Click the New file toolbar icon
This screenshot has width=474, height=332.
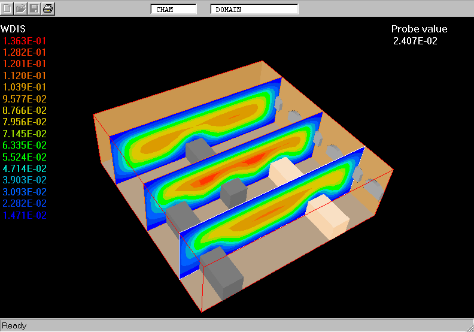pyautogui.click(x=8, y=8)
